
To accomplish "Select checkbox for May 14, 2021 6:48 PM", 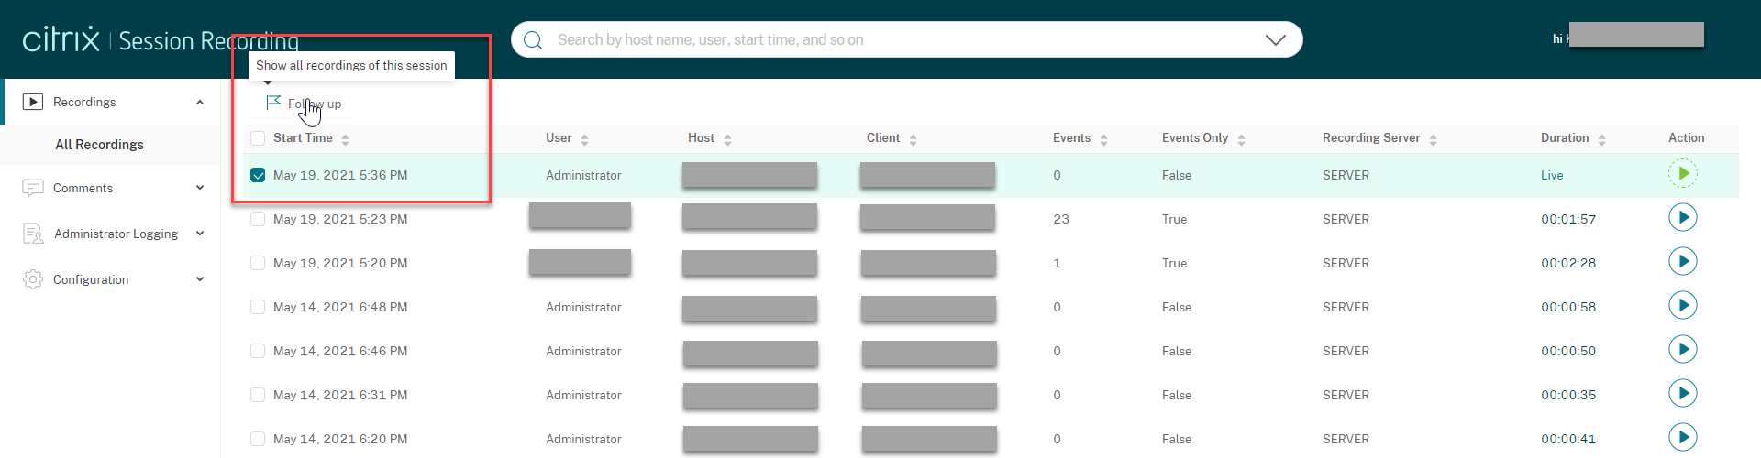I will coord(258,307).
